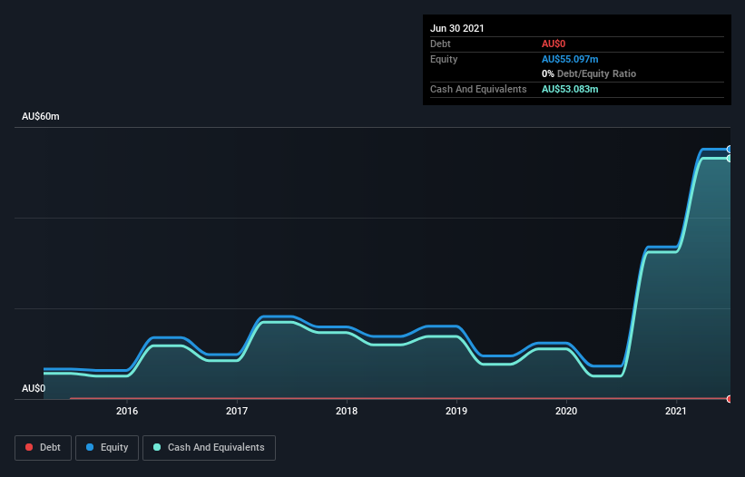This screenshot has height=477, width=745.
Task: Click the Jun 30 2021 tooltip date
Action: point(457,28)
